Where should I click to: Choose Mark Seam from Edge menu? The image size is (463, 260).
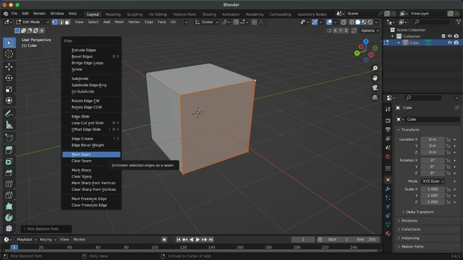(x=91, y=154)
